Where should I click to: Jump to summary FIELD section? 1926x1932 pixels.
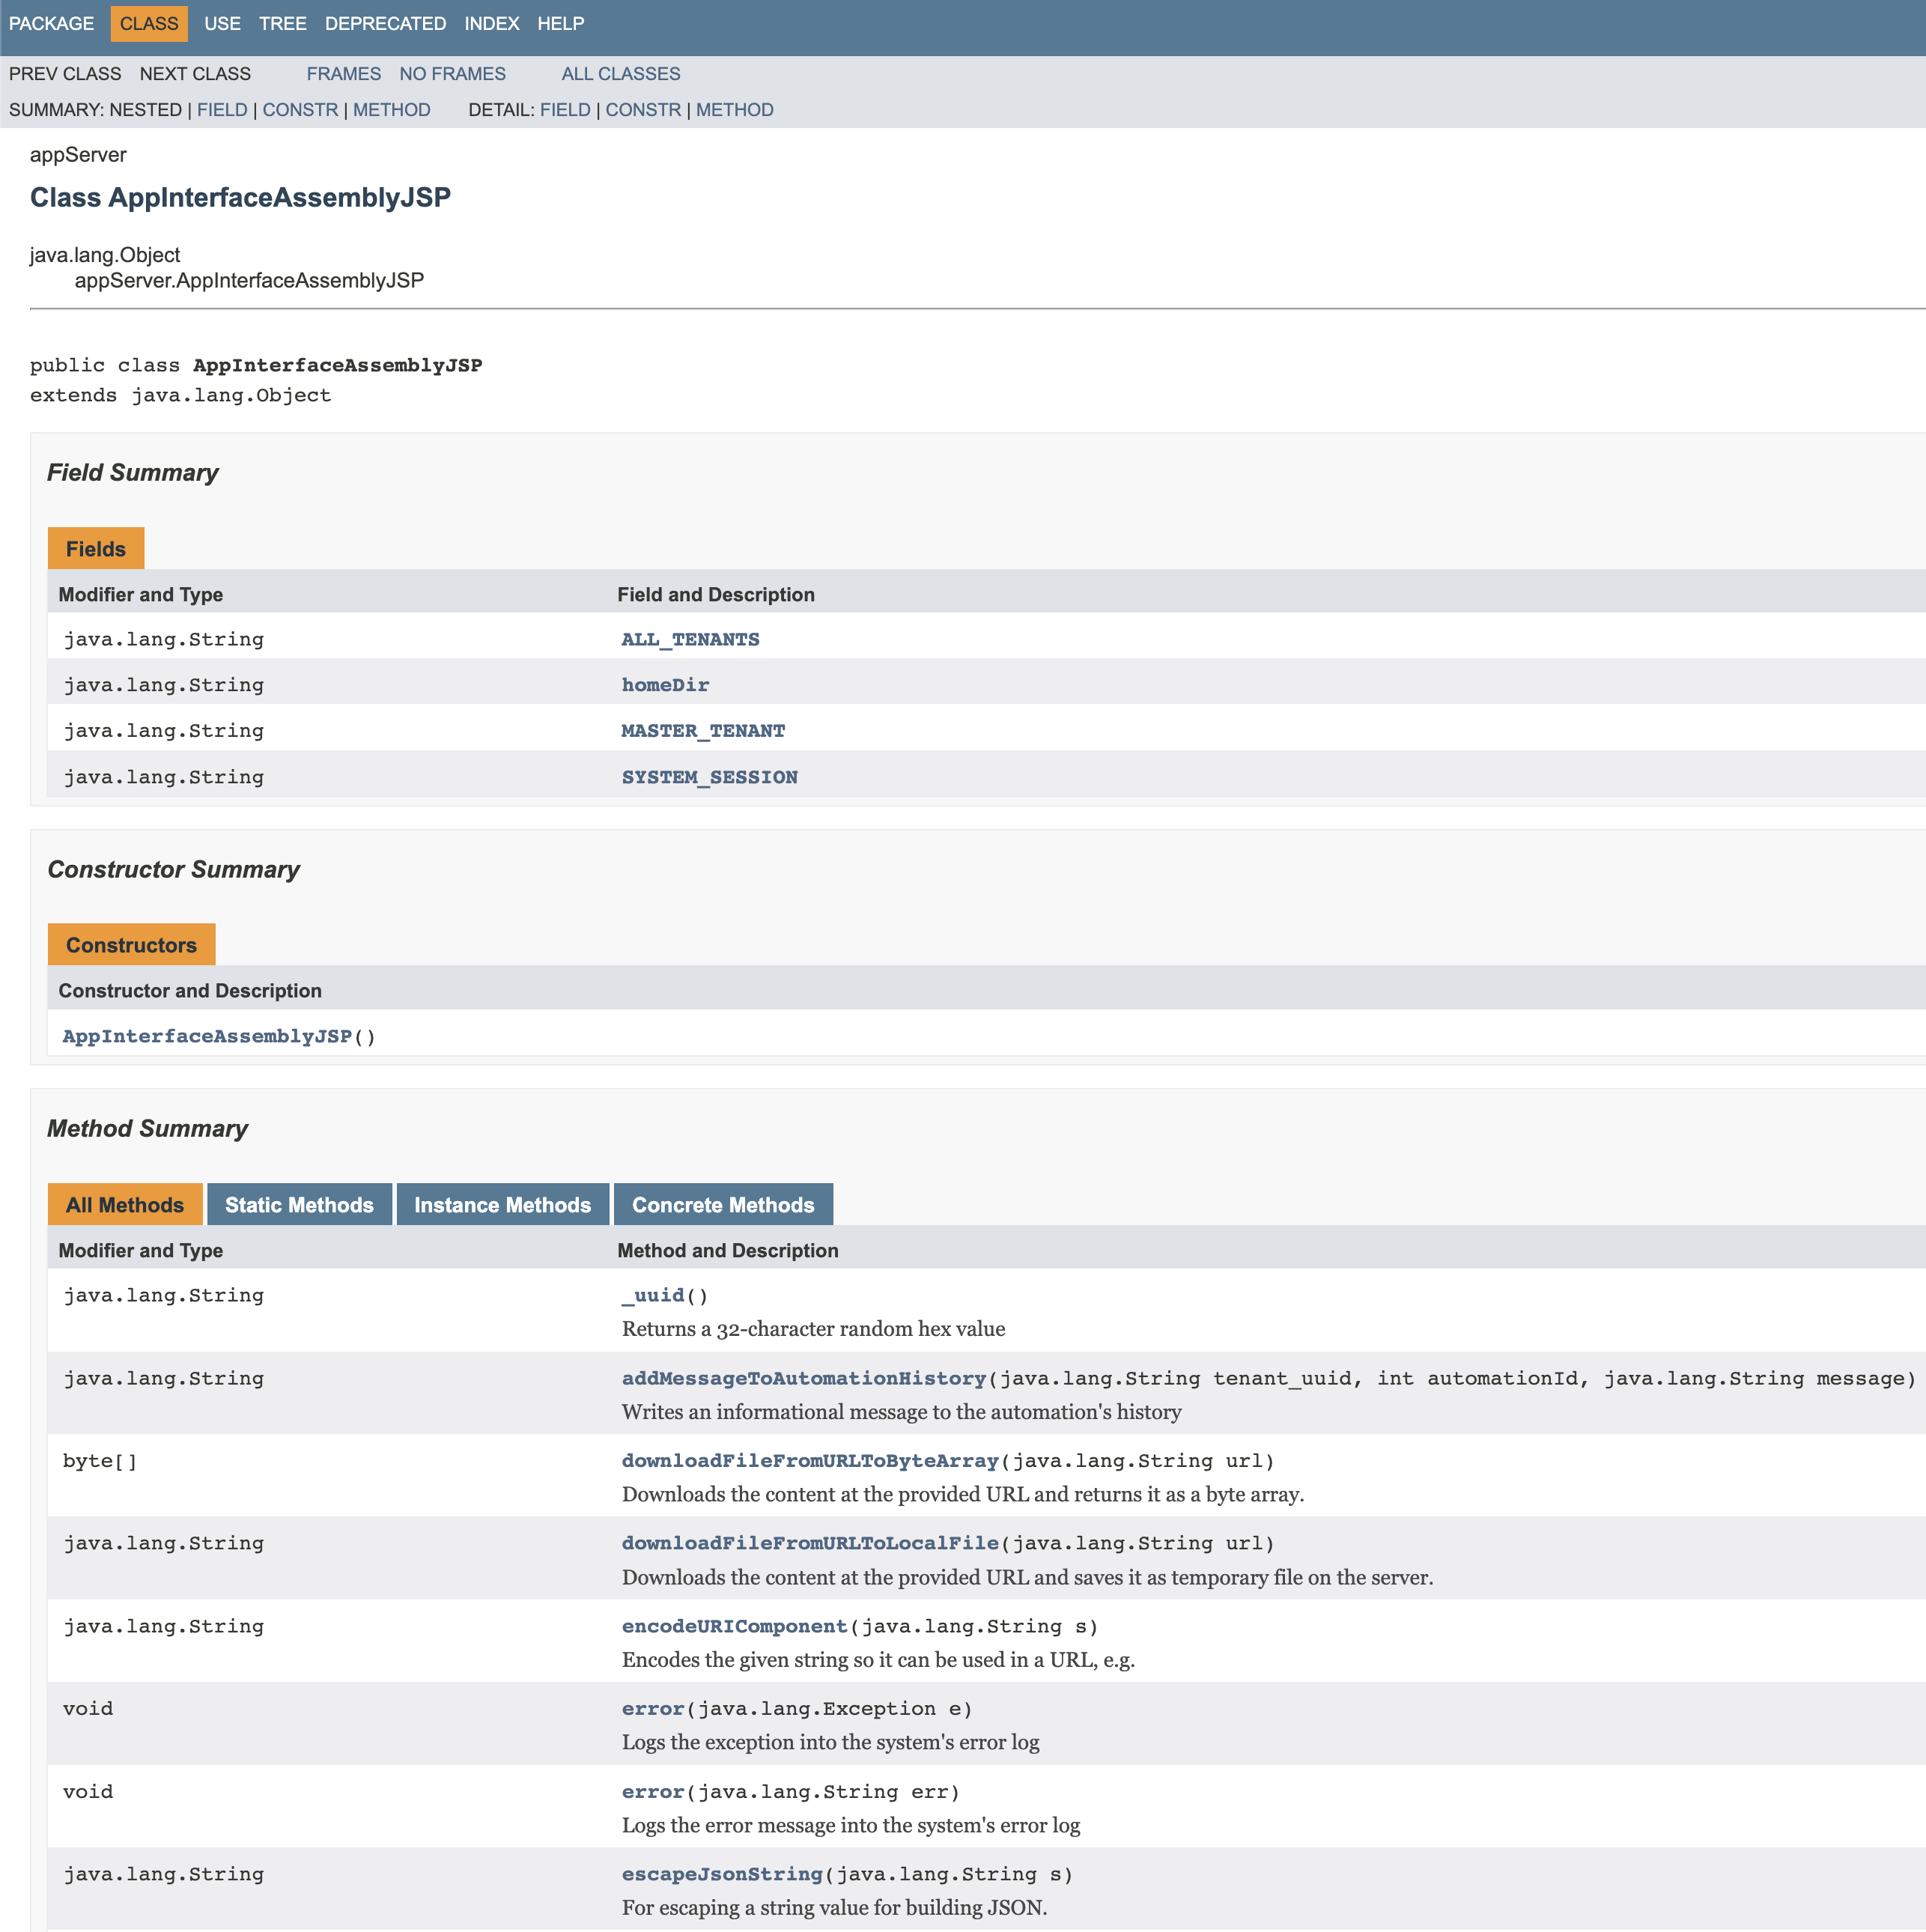[x=222, y=110]
